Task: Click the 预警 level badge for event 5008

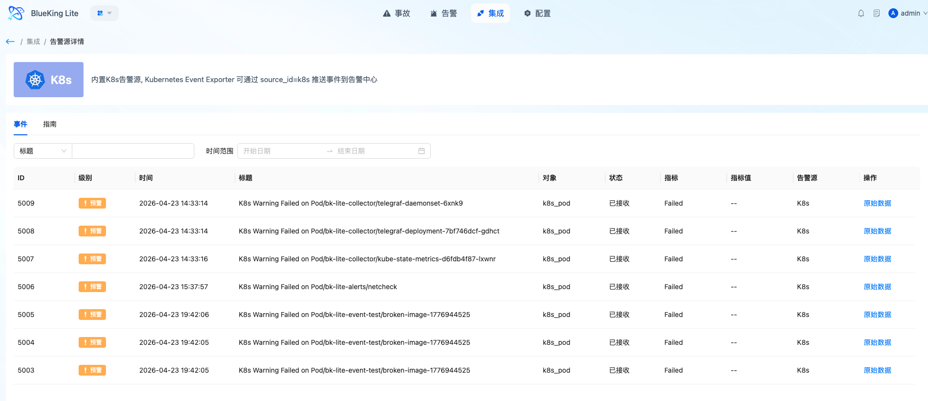Action: pos(92,231)
